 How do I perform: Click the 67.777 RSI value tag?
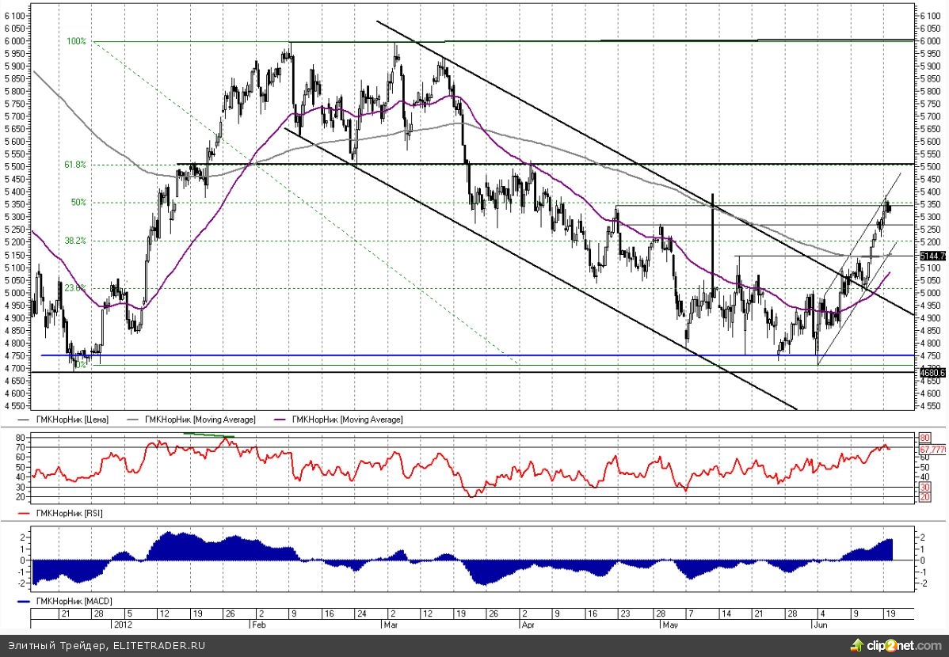932,449
